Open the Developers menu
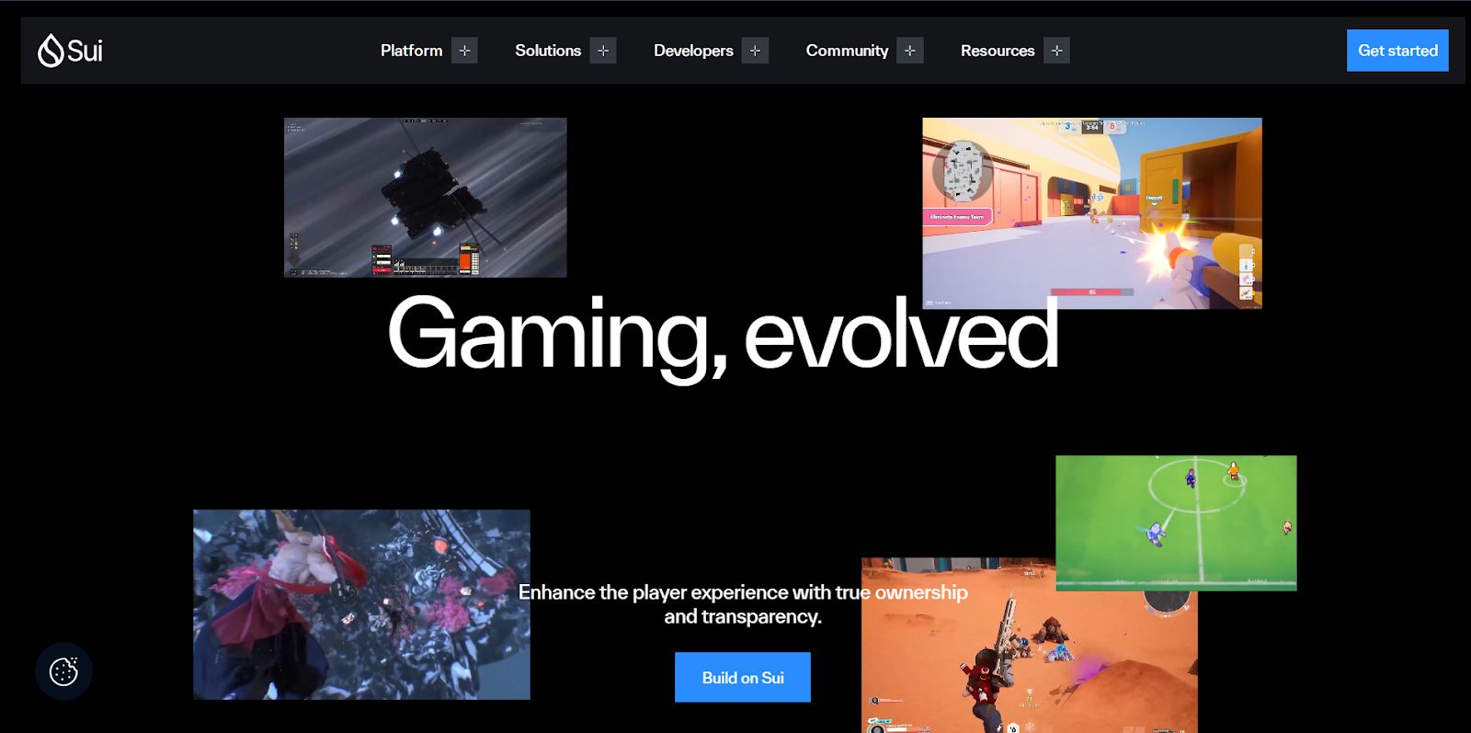The height and width of the screenshot is (733, 1471). (693, 51)
